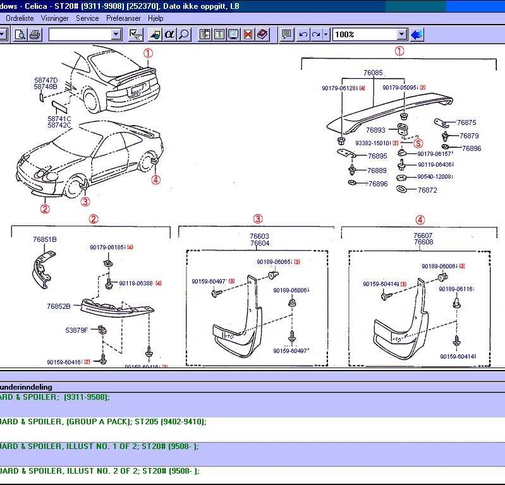
Task: Click part number 58741C
Action: point(59,119)
